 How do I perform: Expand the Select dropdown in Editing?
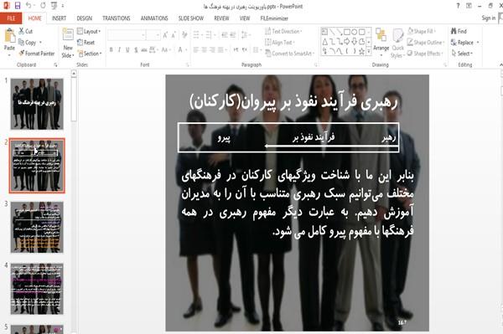[462, 54]
